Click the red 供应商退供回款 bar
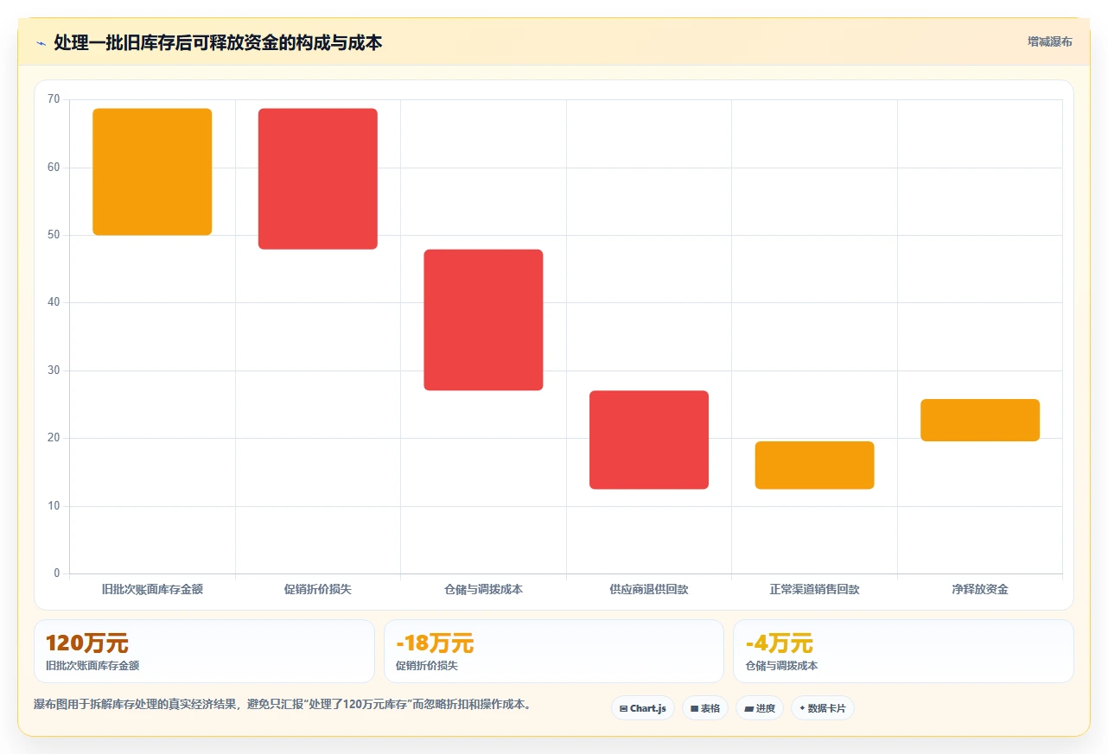 [649, 440]
